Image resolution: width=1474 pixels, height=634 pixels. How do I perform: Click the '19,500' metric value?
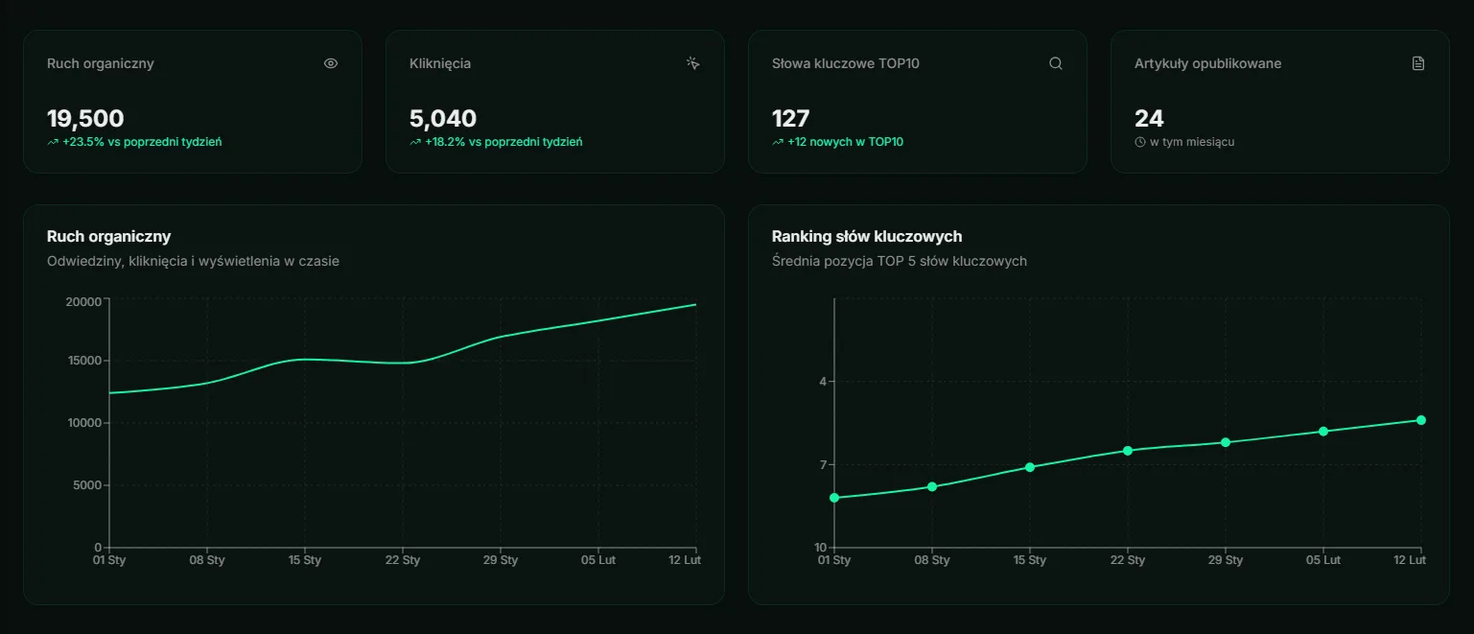pos(85,118)
